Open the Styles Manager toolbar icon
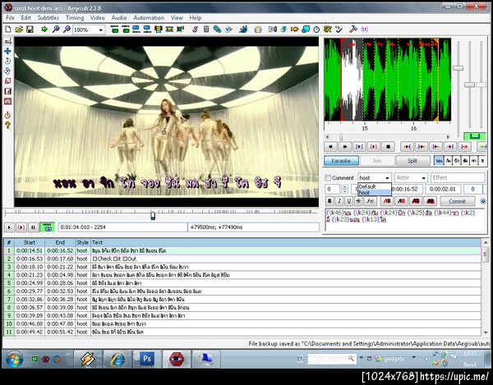The width and height of the screenshot is (493, 385). [x=195, y=30]
